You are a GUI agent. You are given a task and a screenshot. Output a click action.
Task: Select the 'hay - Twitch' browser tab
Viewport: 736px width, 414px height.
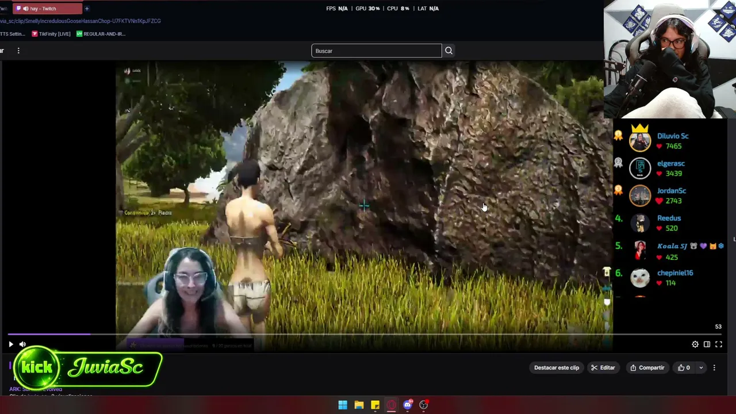[x=47, y=9]
